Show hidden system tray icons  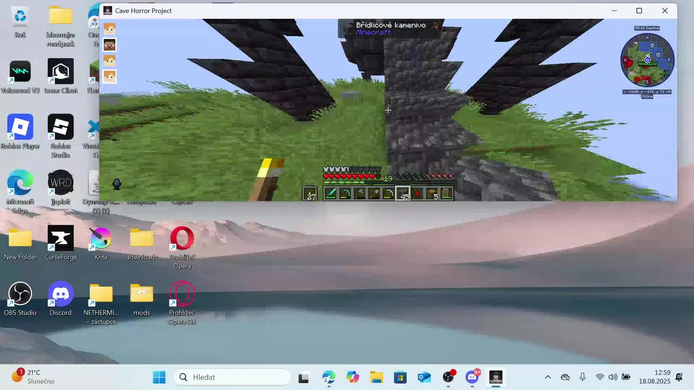(x=548, y=377)
